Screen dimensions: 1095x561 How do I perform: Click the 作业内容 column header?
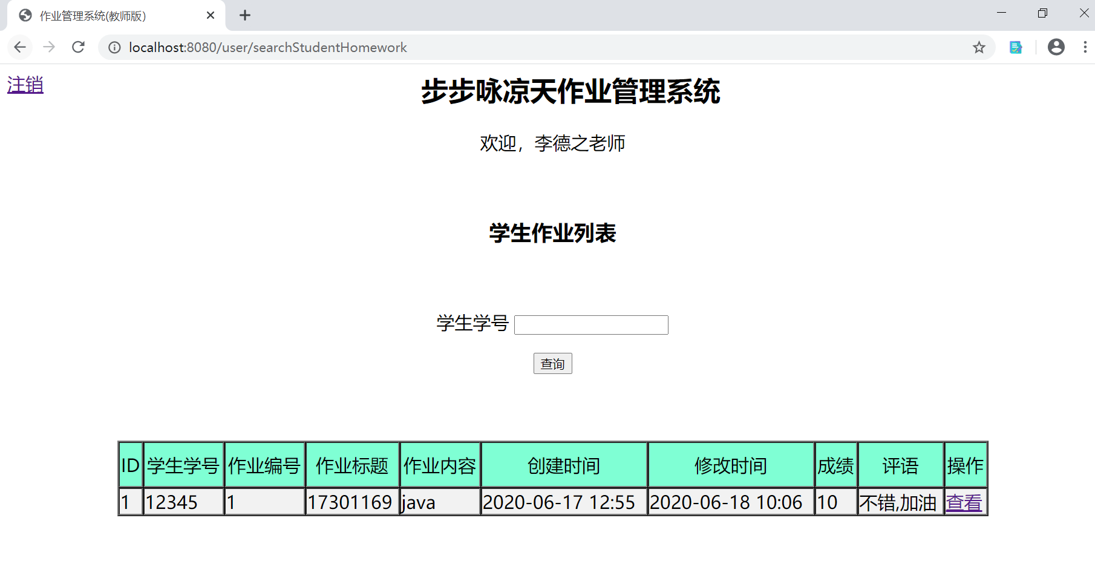pyautogui.click(x=440, y=465)
